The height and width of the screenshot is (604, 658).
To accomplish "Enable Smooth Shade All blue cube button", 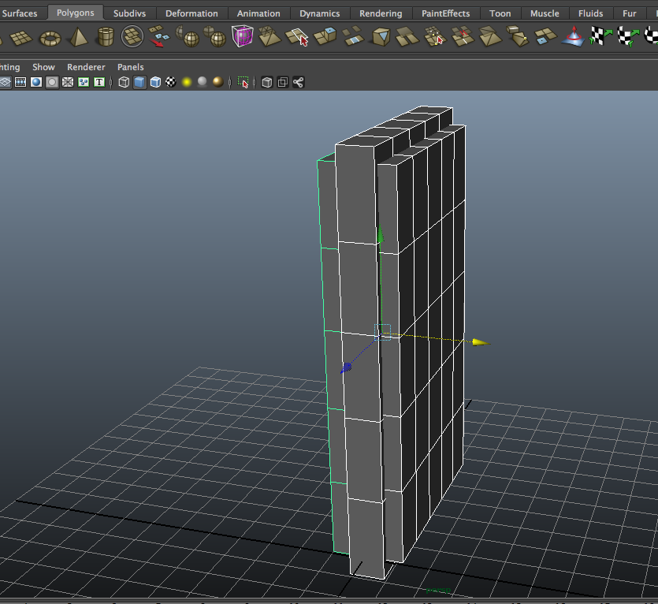I will (x=139, y=82).
